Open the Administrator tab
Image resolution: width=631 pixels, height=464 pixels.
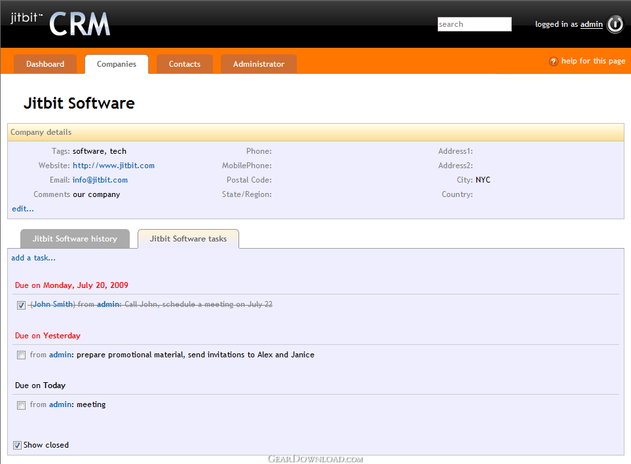tap(258, 64)
